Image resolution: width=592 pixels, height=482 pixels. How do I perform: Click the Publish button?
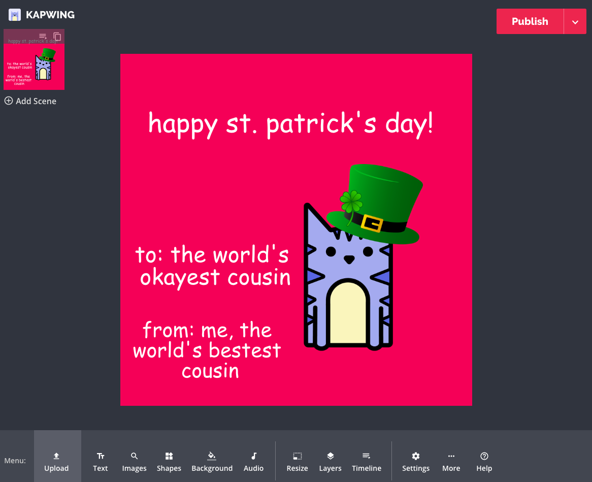530,21
